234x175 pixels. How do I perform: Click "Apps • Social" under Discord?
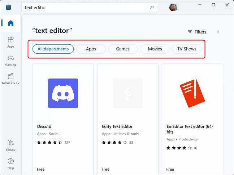click(48, 134)
